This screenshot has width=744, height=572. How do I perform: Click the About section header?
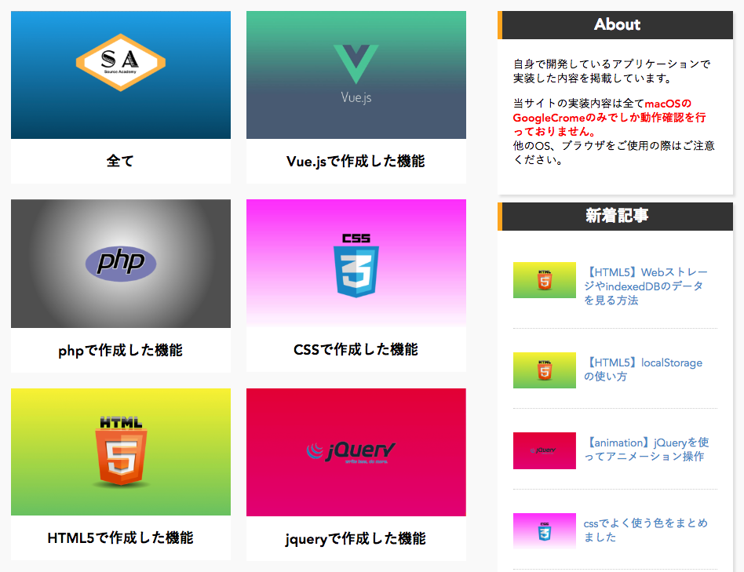(617, 25)
